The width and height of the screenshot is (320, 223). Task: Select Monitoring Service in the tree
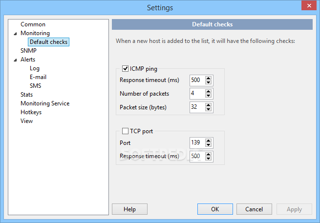(x=45, y=103)
